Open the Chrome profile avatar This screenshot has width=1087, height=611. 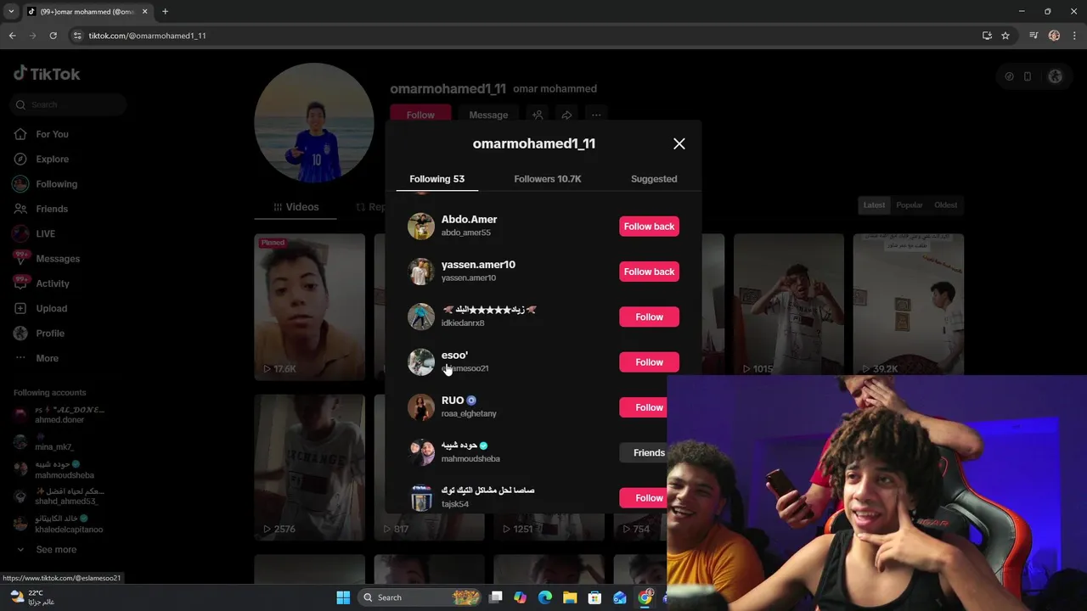1054,36
